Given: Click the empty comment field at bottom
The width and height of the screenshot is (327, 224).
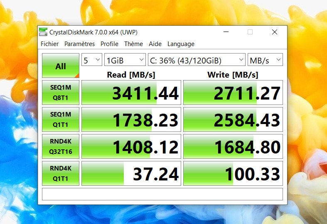Looking at the screenshot, I should (x=162, y=194).
